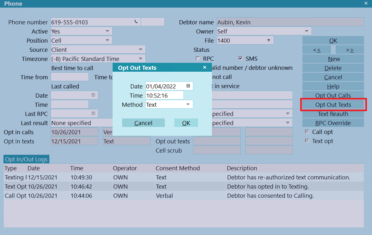Screen dimensions: 372x235
Task: Go to next phone record with >> button
Action: (350, 50)
